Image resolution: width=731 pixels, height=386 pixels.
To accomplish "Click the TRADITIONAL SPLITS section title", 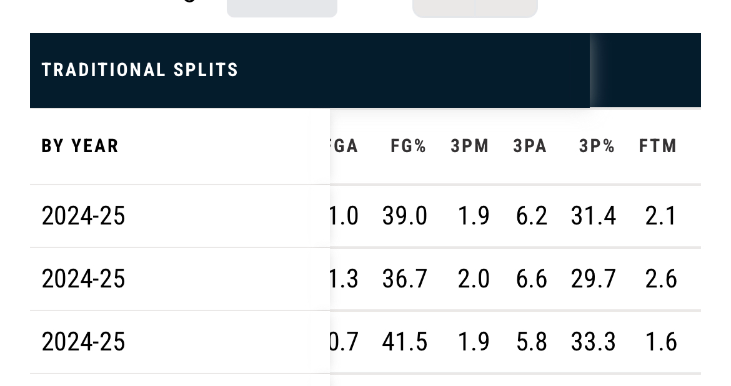I will click(x=140, y=70).
